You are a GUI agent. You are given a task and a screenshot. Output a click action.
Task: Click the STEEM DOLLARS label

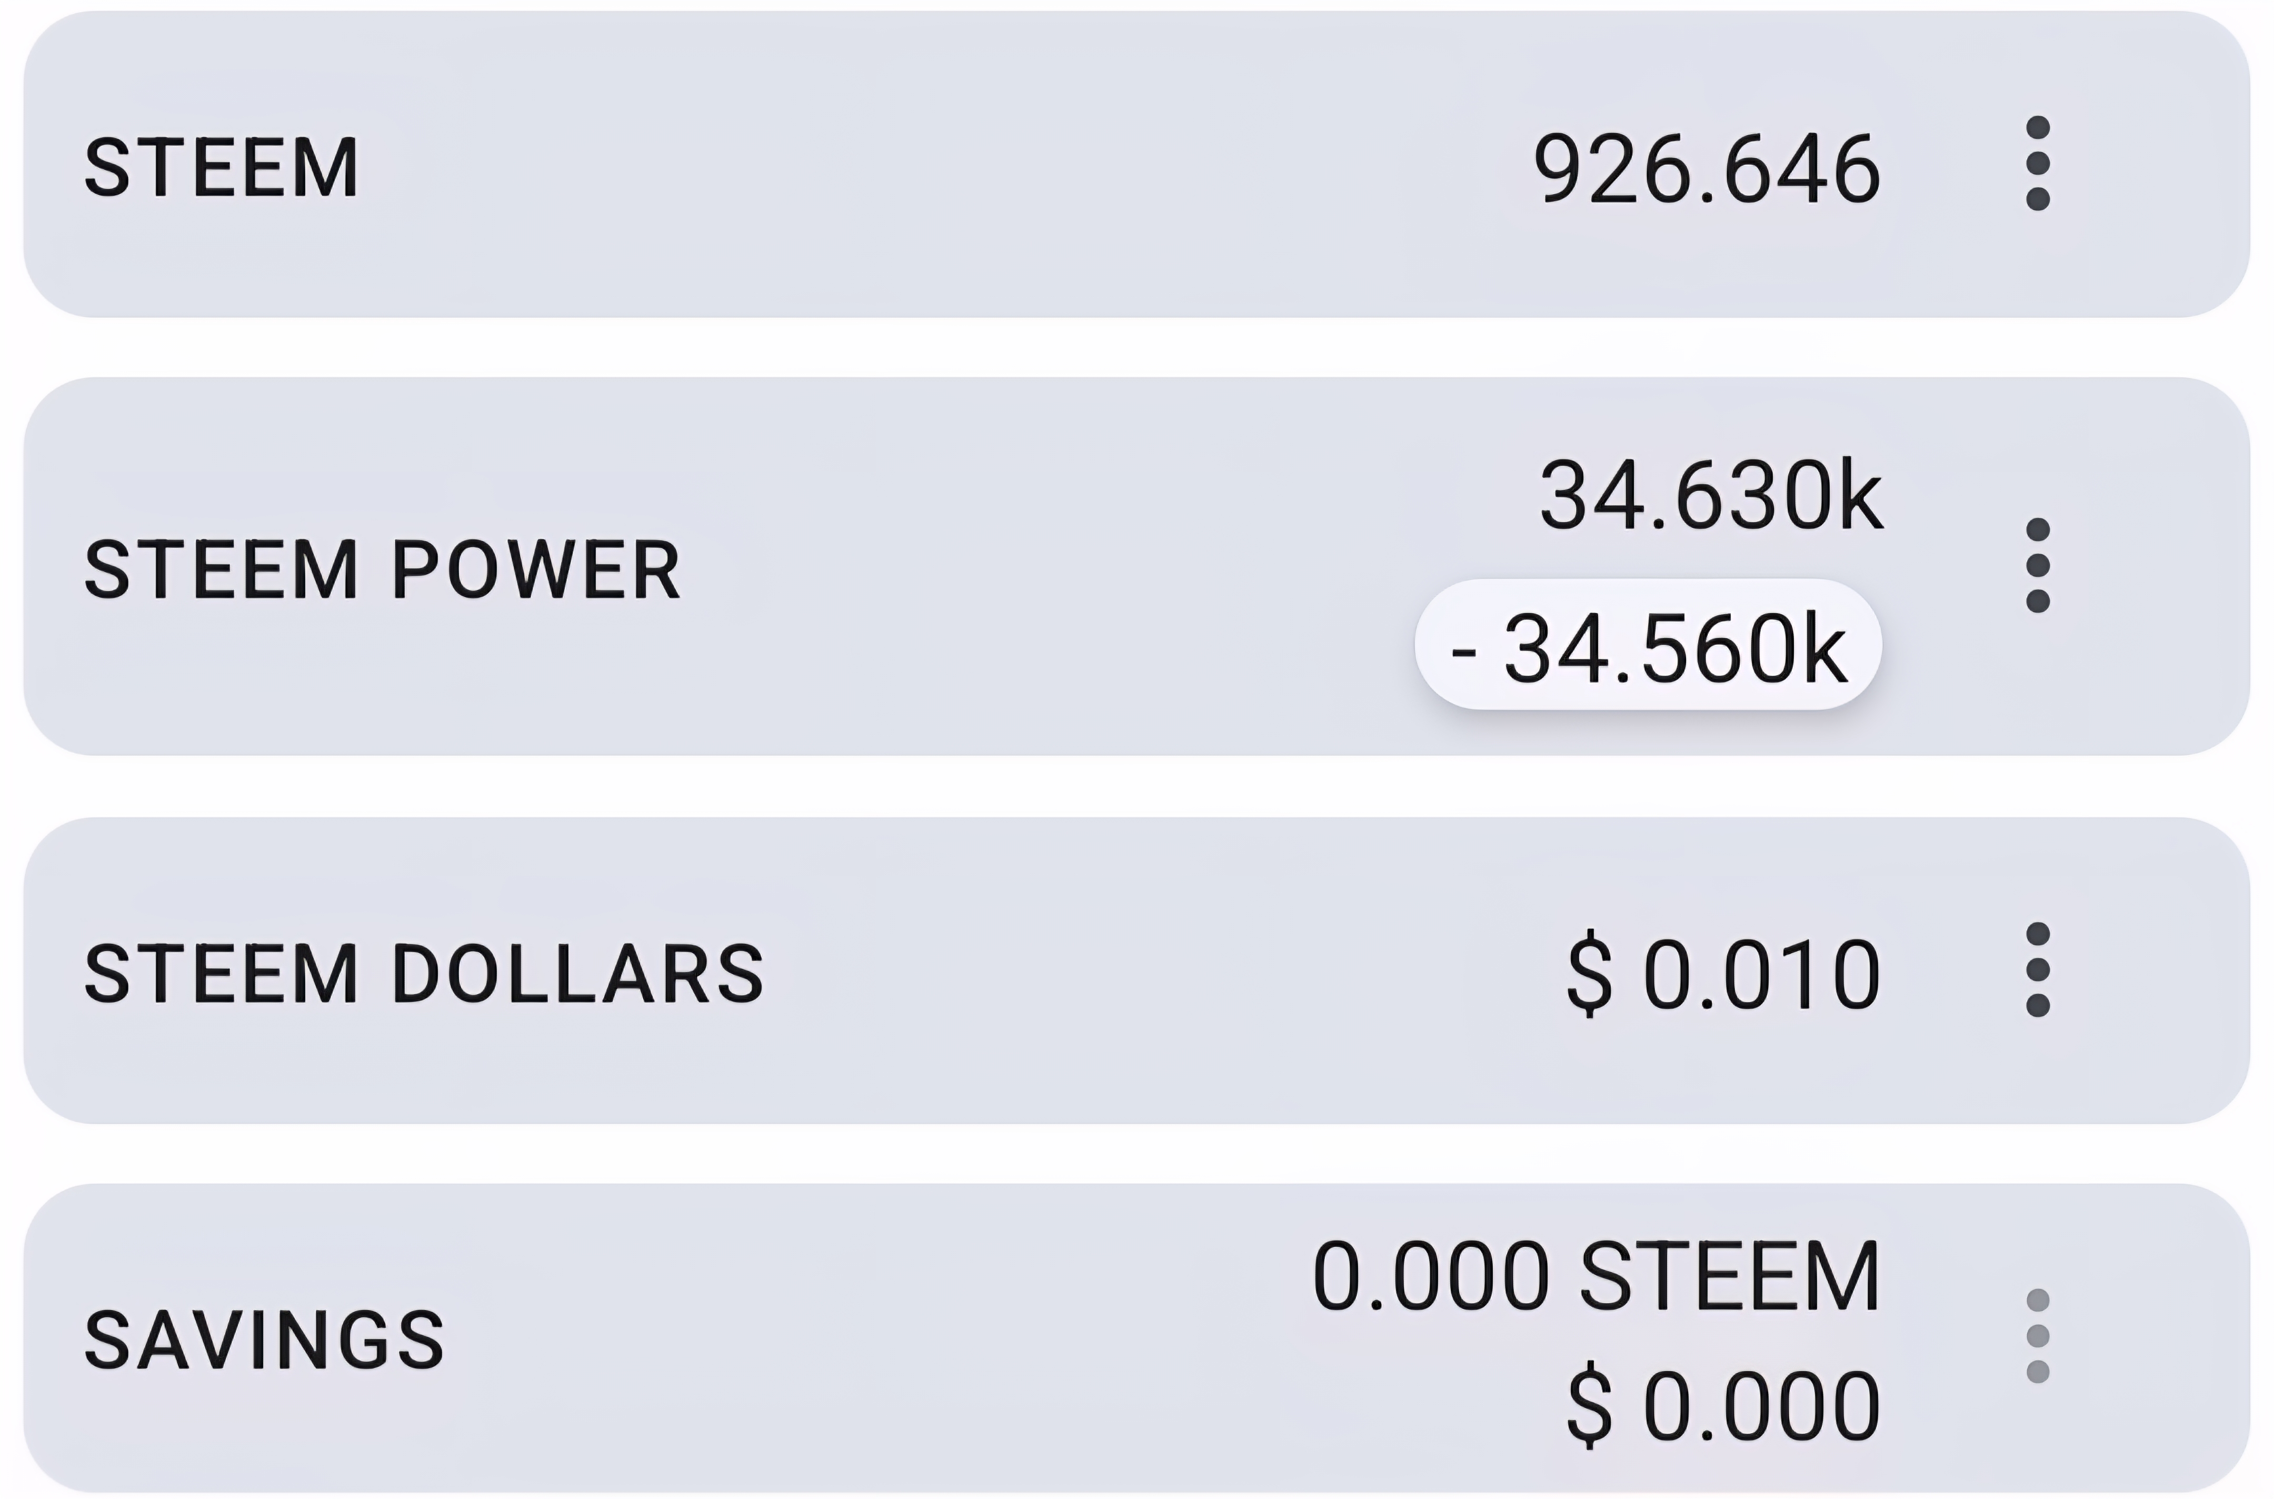(424, 974)
